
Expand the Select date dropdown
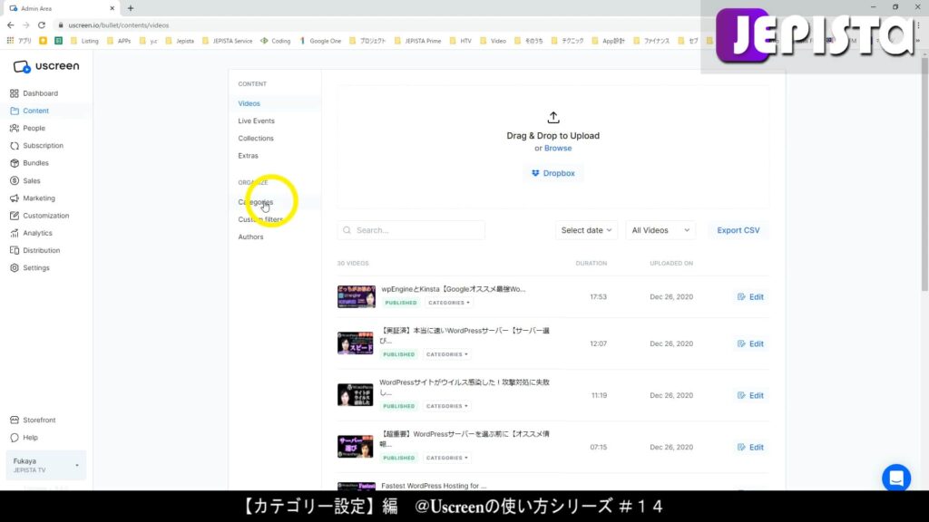pos(586,230)
